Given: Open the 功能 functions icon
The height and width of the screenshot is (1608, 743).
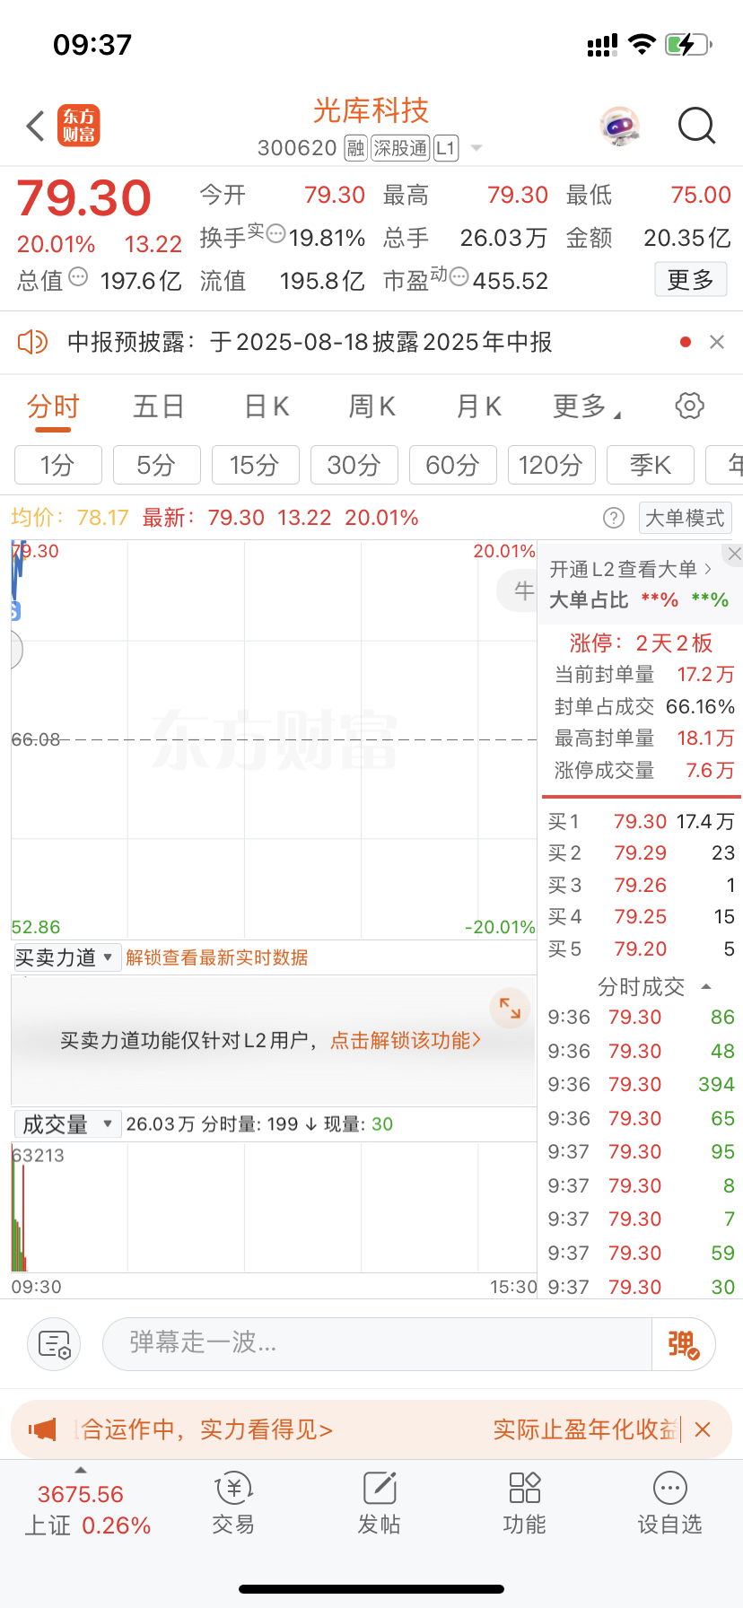Looking at the screenshot, I should (x=524, y=1503).
